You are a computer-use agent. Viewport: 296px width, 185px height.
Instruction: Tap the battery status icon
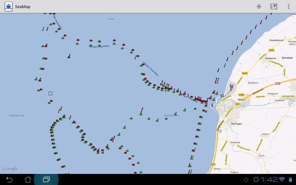(x=290, y=179)
